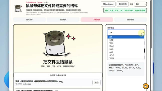Click the FlyingMouse Format title text
The width and height of the screenshot is (162, 91).
pos(34,2)
